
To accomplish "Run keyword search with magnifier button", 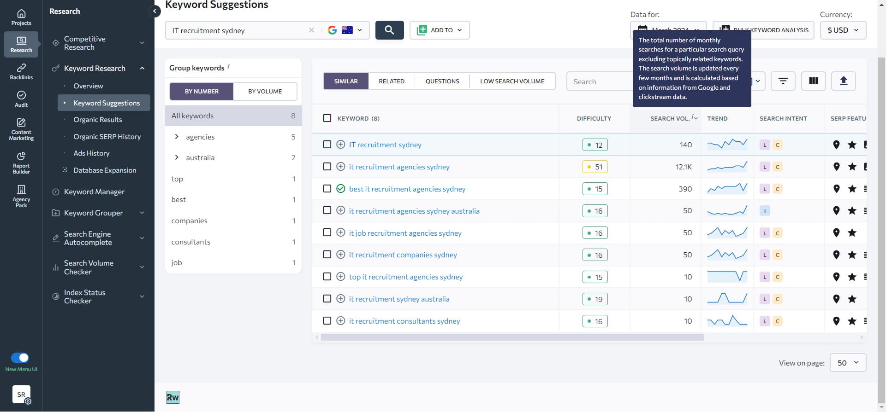I will coord(389,30).
